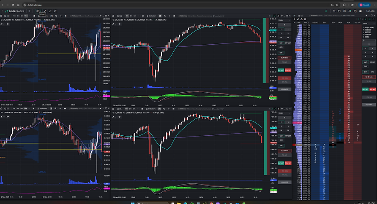377x204 pixels.
Task: Click the chart-type icon on ES 1m chart toolbar
Action: 142,109
